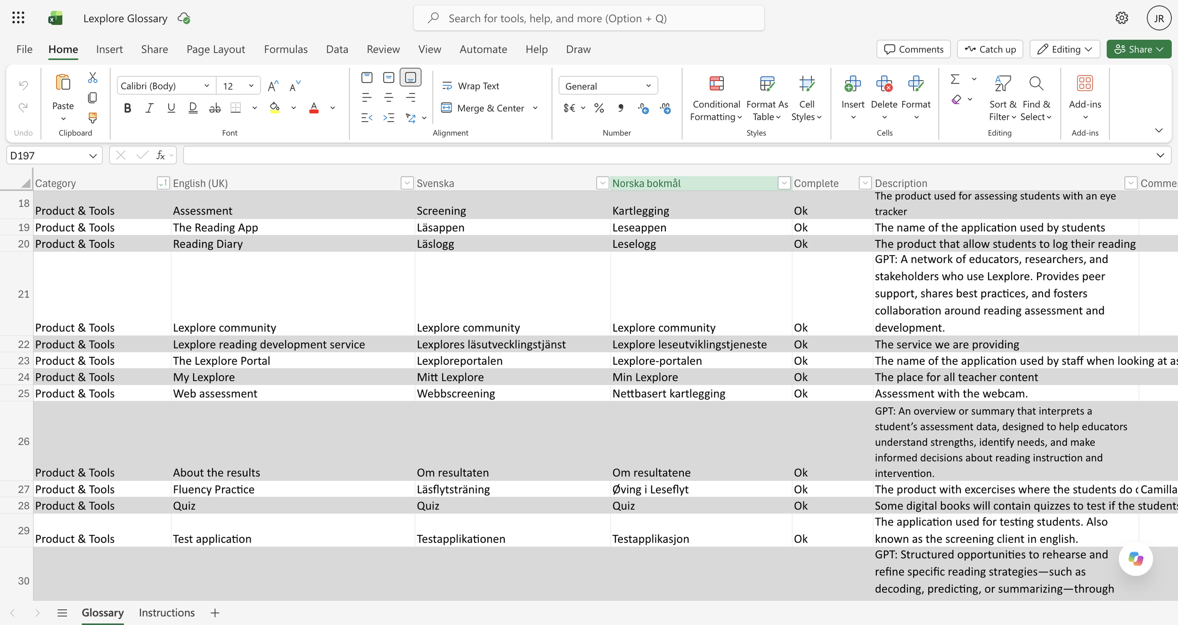Toggle align left

(367, 98)
